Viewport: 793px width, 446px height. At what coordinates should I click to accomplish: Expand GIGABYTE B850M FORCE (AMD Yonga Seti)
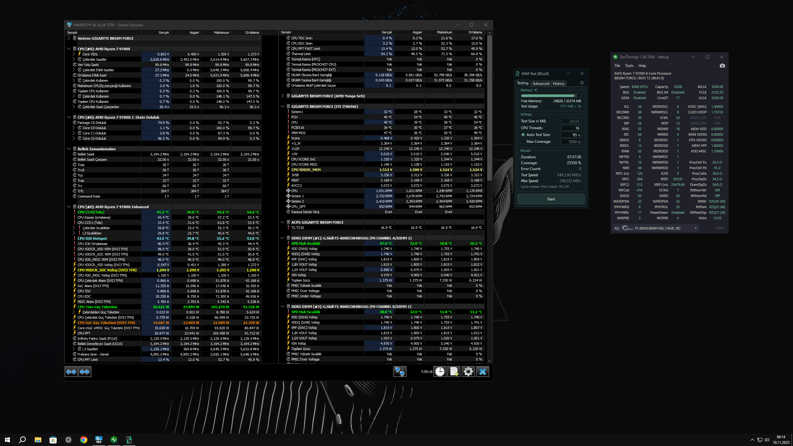(x=283, y=96)
